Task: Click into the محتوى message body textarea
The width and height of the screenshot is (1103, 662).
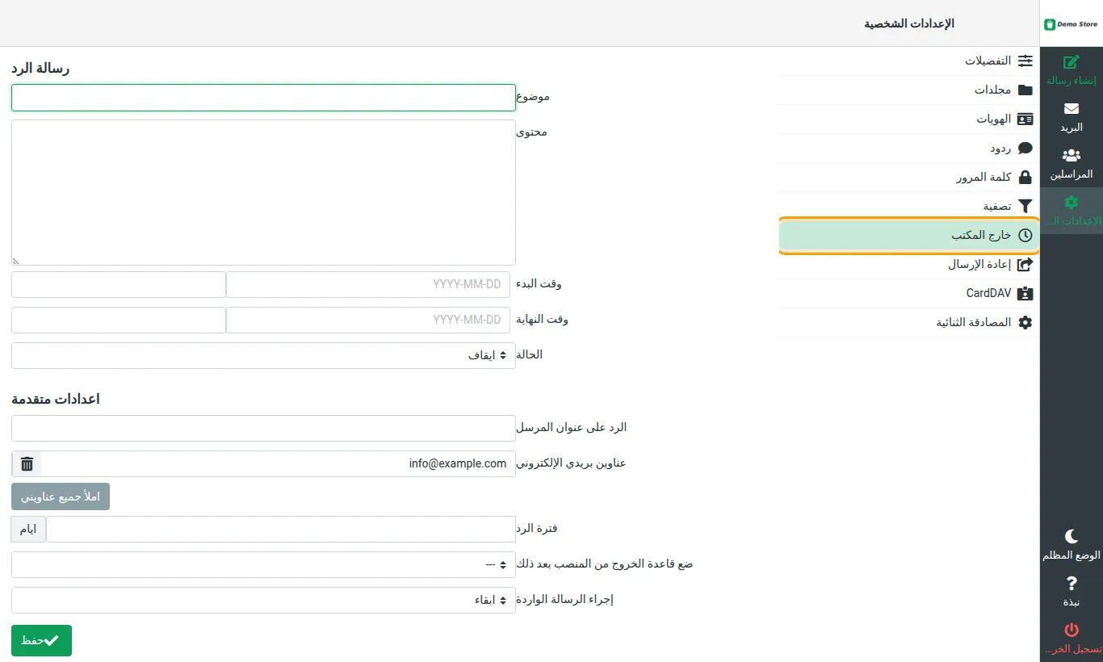Action: point(263,193)
